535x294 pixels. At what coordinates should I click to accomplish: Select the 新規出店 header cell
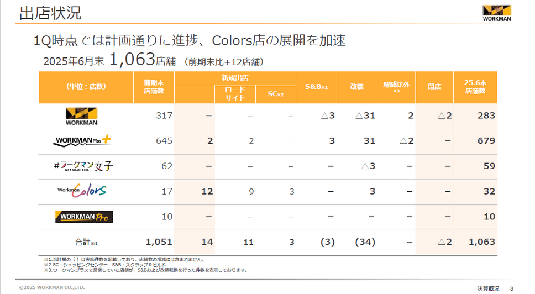pyautogui.click(x=235, y=78)
